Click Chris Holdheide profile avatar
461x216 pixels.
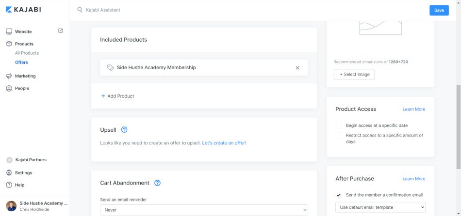11,206
